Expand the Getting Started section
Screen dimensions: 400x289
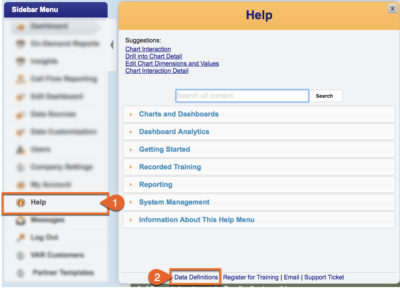tap(164, 149)
